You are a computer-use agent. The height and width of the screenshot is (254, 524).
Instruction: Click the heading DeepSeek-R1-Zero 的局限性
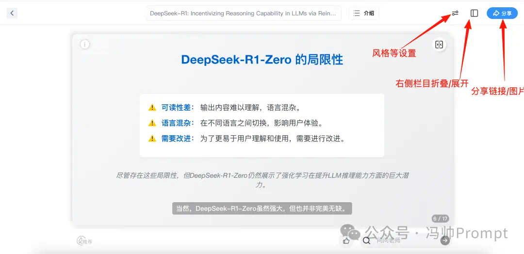[262, 60]
